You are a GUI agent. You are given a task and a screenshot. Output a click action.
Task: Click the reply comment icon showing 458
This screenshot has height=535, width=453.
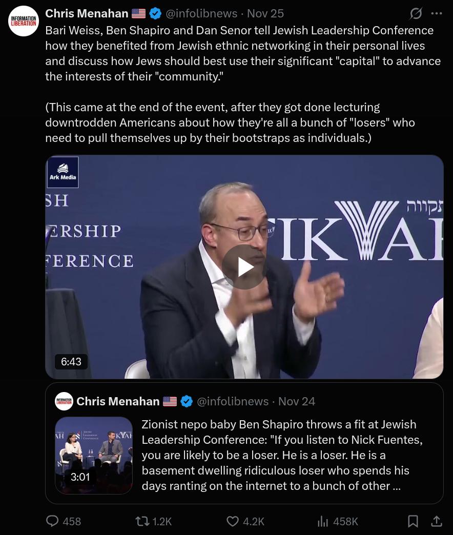(x=64, y=521)
